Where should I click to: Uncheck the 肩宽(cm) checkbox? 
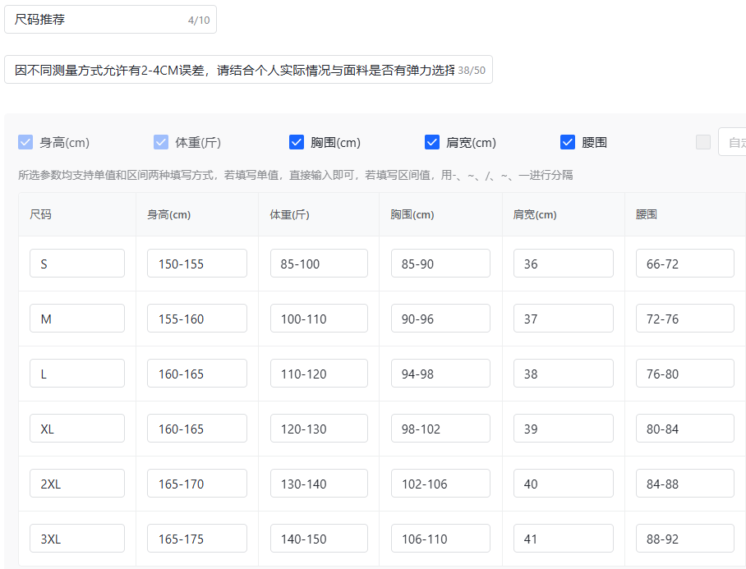click(x=432, y=142)
